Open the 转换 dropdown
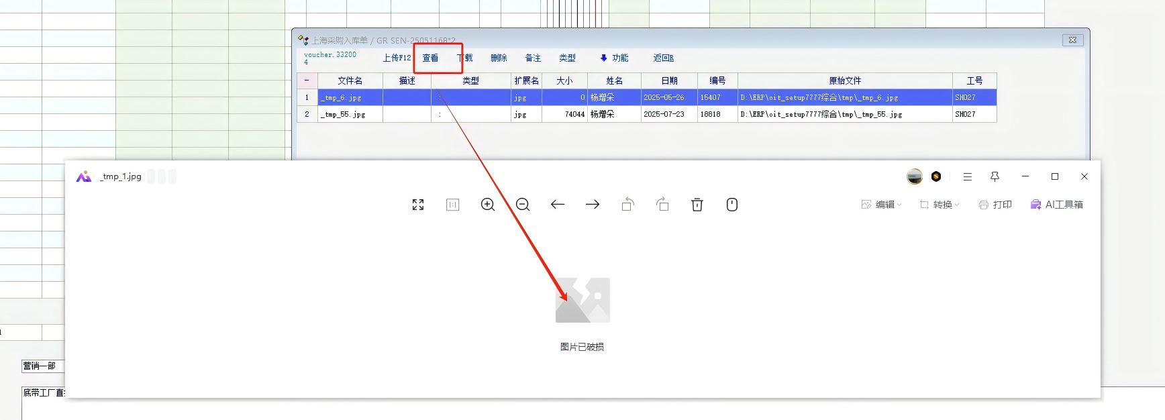1165x420 pixels. 940,205
